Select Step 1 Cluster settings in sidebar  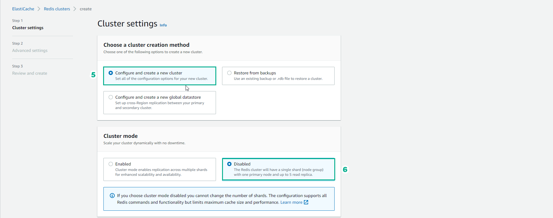(x=28, y=28)
